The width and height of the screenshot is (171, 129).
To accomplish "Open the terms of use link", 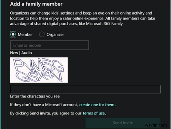I will [94, 113].
